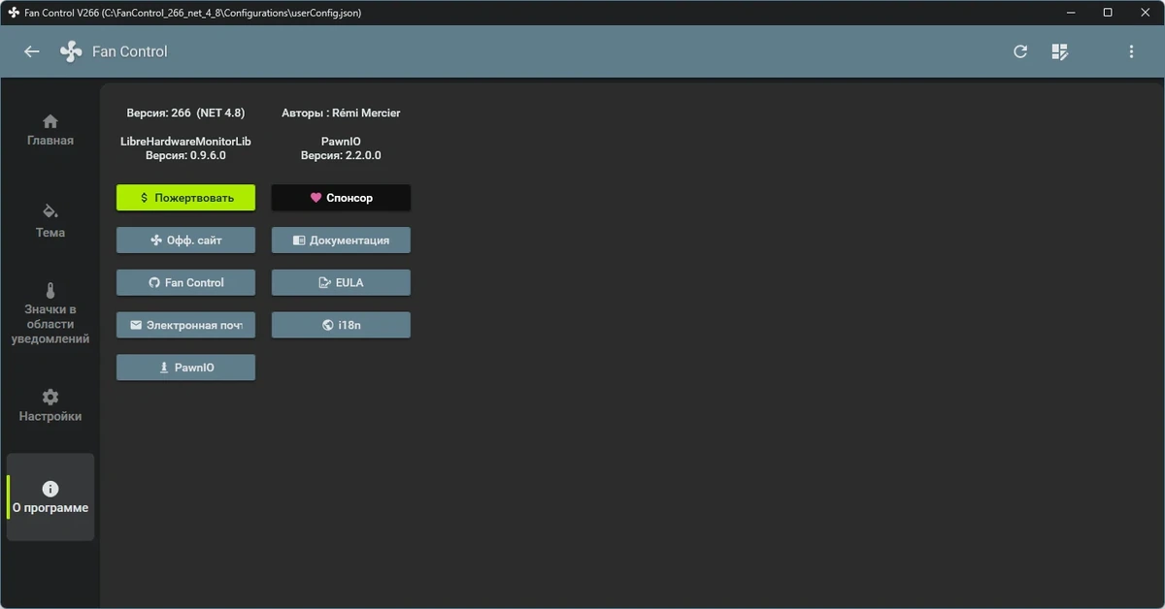Viewport: 1165px width, 609px height.
Task: Click the Версия: 266 (NET 4.8) text
Action: pyautogui.click(x=185, y=113)
